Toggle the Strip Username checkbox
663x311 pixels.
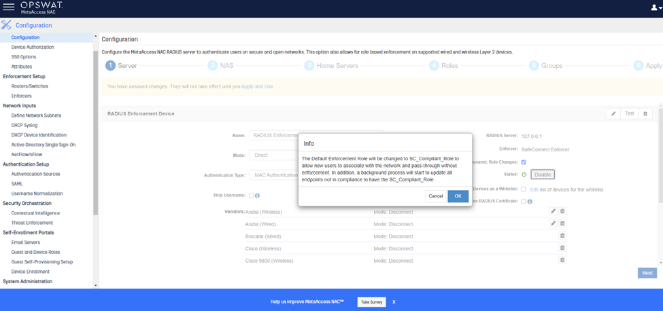251,196
